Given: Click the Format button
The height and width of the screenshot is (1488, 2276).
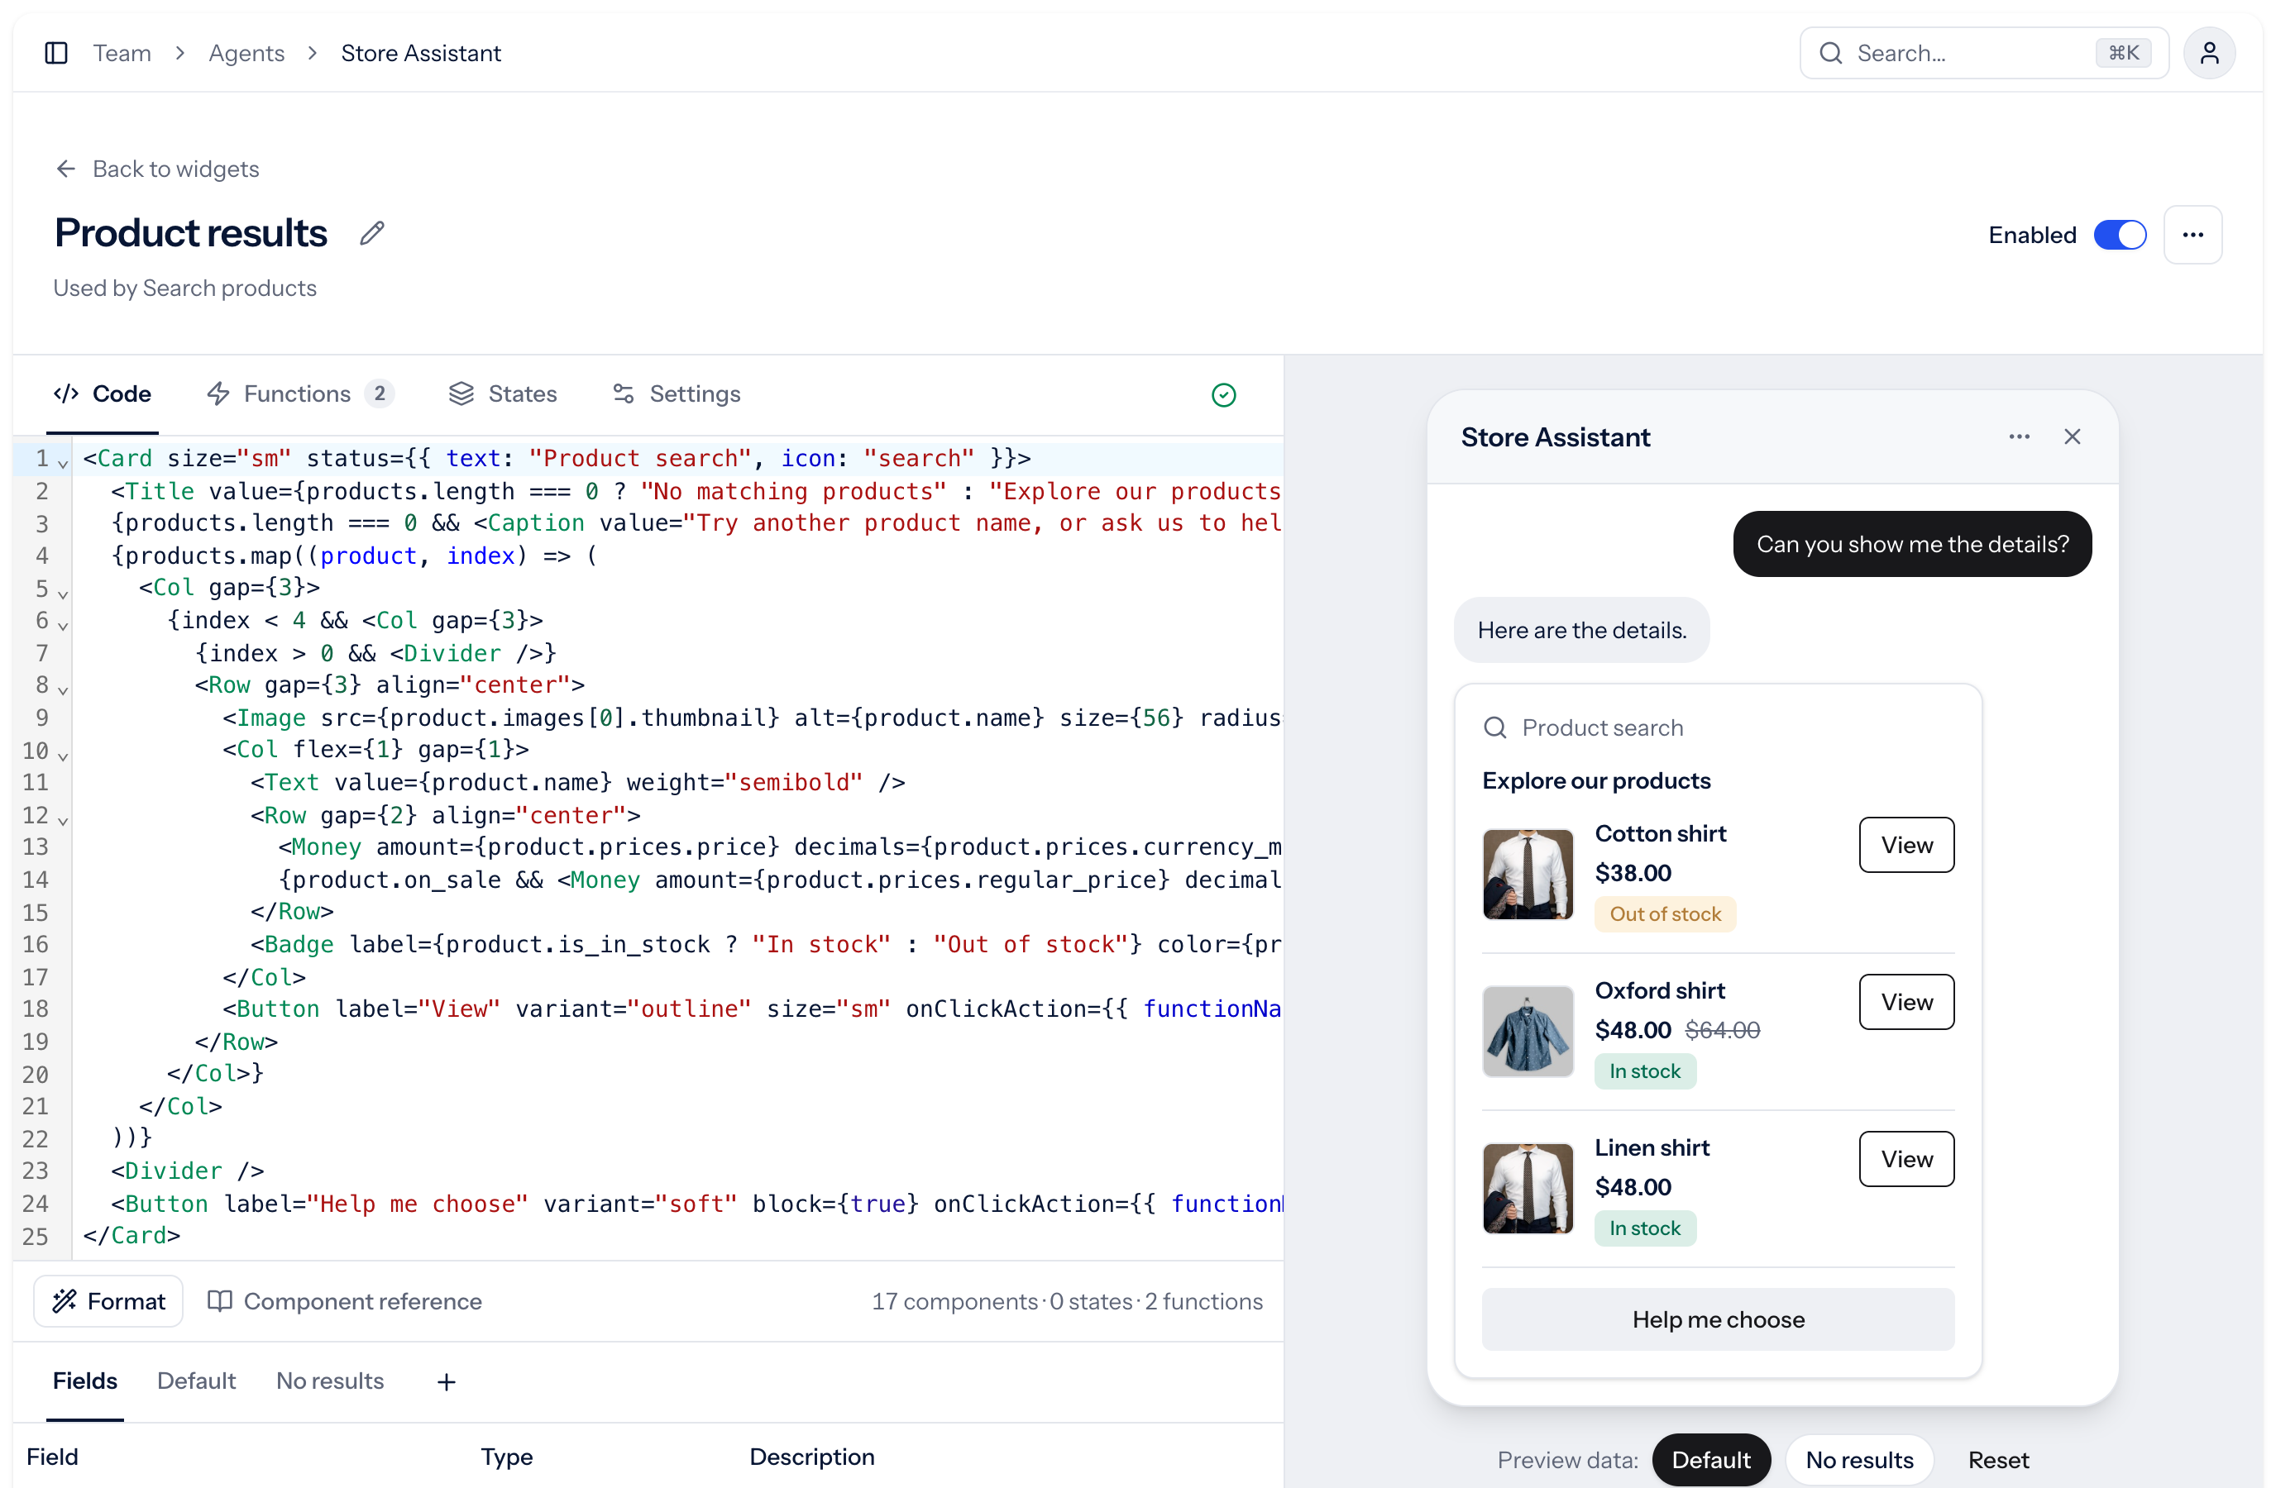Looking at the screenshot, I should (109, 1300).
